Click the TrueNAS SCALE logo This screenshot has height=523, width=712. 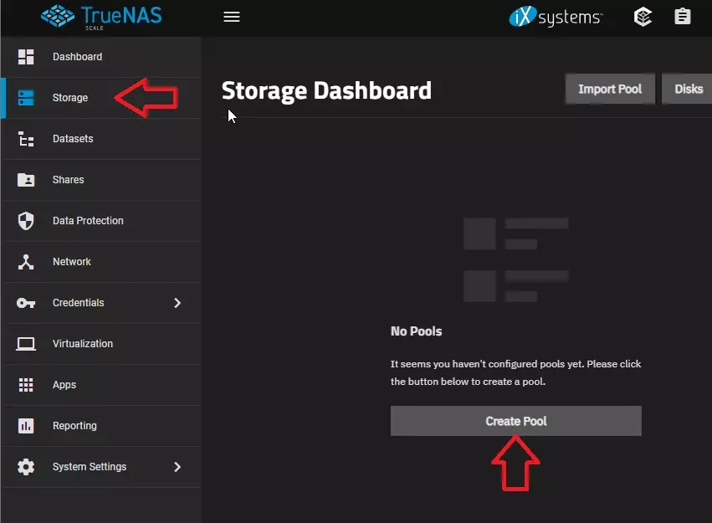click(99, 17)
